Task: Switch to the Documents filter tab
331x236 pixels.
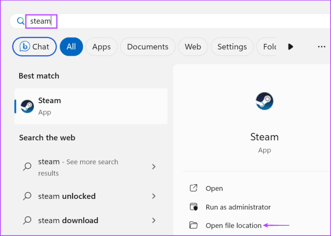Action: tap(148, 46)
